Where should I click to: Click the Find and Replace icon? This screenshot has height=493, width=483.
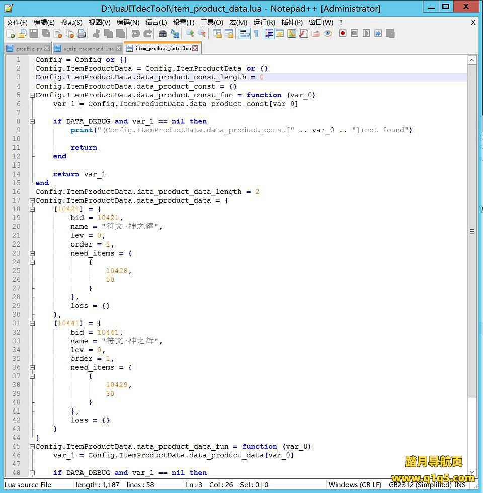pos(175,34)
